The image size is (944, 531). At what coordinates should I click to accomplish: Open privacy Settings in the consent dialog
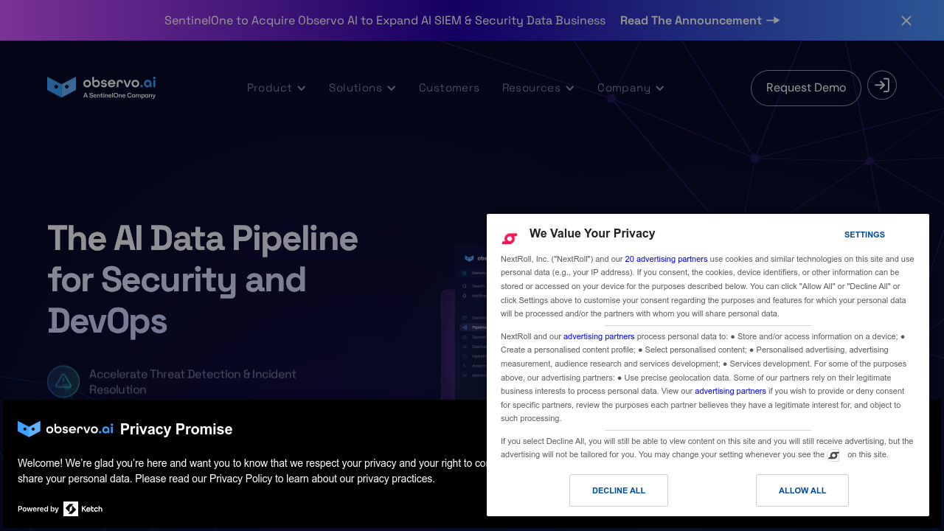coord(864,235)
